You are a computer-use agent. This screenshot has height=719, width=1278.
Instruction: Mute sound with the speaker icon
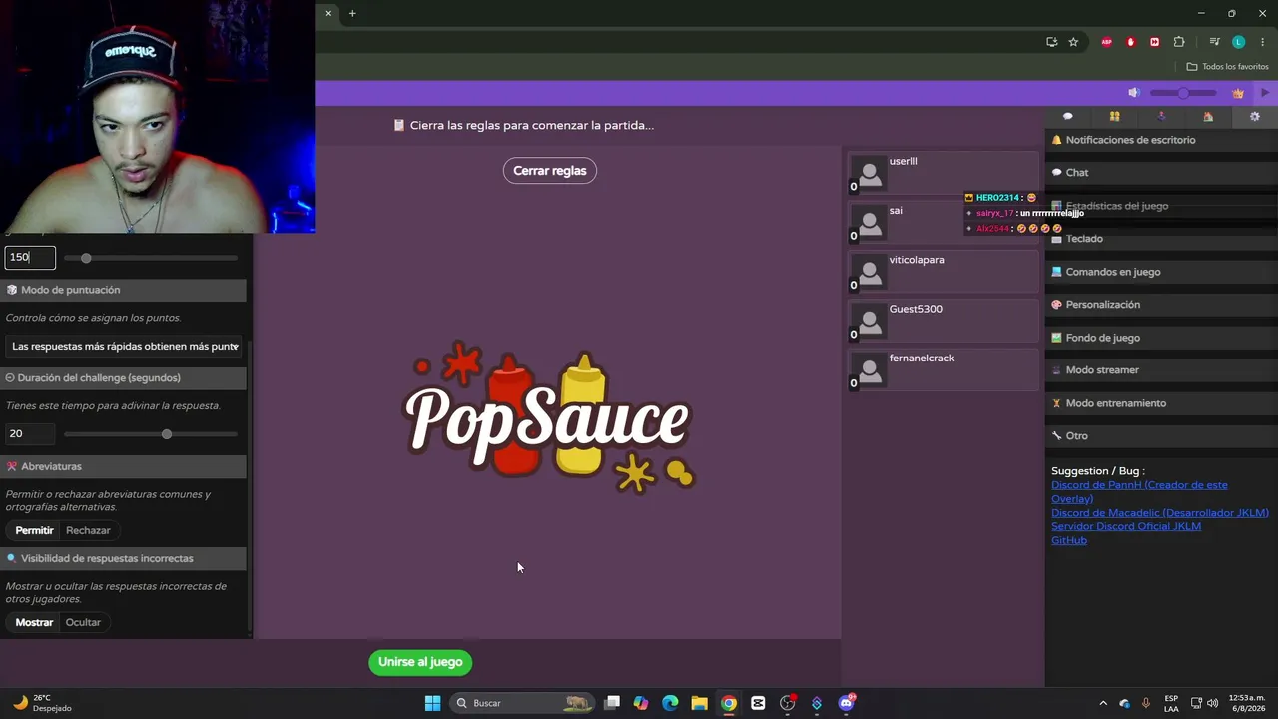1134,93
